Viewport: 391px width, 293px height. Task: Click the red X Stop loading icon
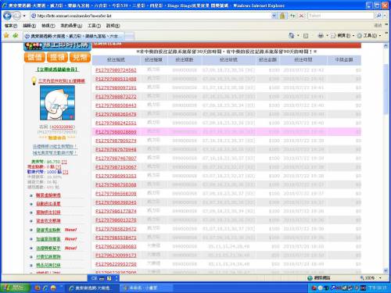click(x=301, y=16)
